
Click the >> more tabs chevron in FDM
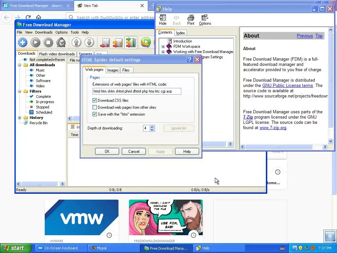[100, 54]
